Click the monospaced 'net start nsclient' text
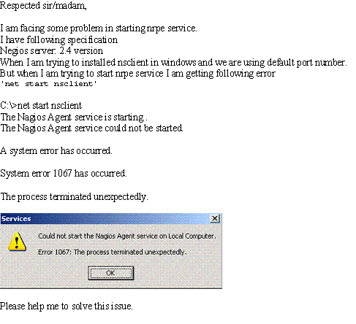The height and width of the screenshot is (324, 356). point(48,84)
